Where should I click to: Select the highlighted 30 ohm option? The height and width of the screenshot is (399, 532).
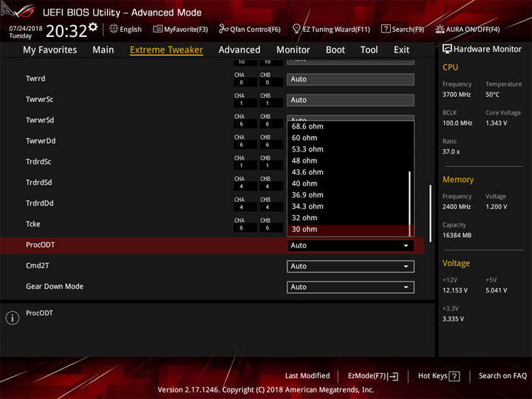(348, 229)
